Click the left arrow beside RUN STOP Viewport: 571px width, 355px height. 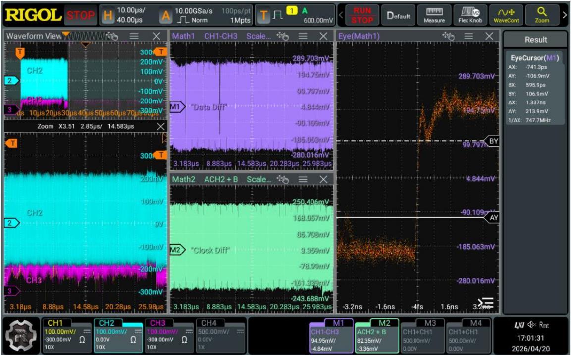(341, 15)
